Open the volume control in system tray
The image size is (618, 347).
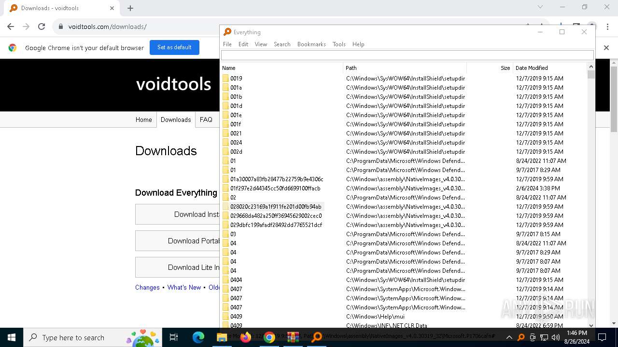point(556,337)
